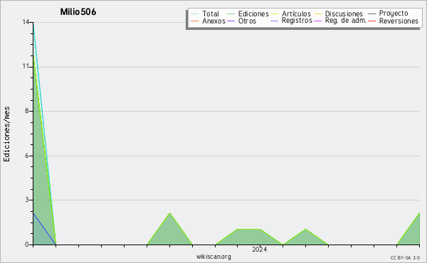Click the y-axis value 6
Image resolution: width=427 pixels, height=263 pixels.
coord(27,156)
